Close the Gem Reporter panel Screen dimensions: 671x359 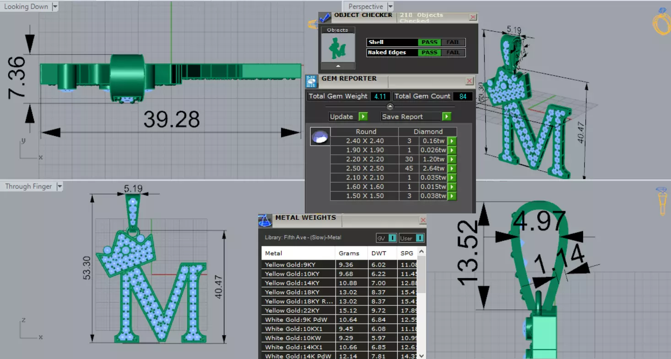(x=469, y=81)
